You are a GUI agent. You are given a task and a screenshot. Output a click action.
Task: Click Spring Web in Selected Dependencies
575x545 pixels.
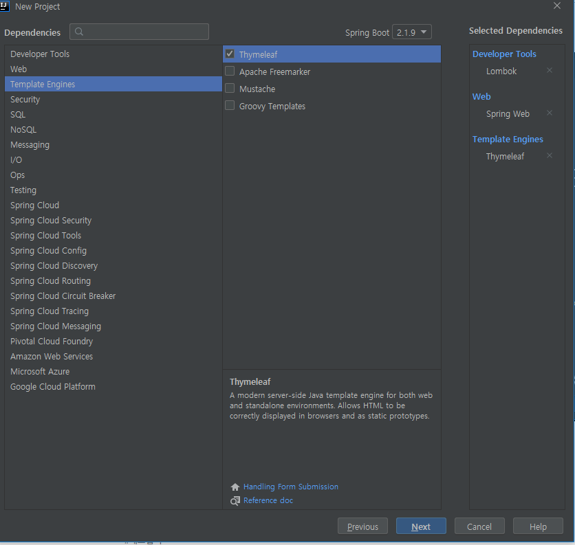[x=508, y=114]
